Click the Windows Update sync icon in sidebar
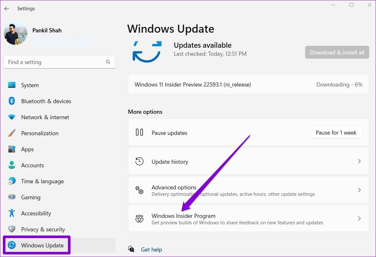Image resolution: width=376 pixels, height=257 pixels. [x=12, y=245]
